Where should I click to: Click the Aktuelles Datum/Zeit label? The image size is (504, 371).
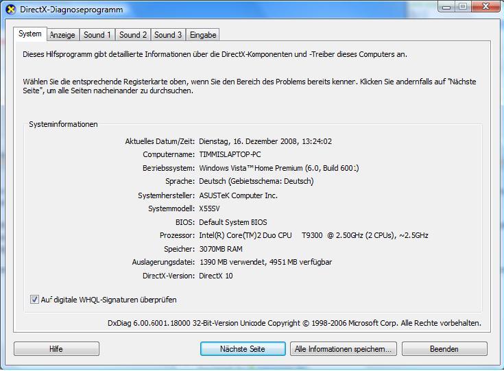click(160, 141)
